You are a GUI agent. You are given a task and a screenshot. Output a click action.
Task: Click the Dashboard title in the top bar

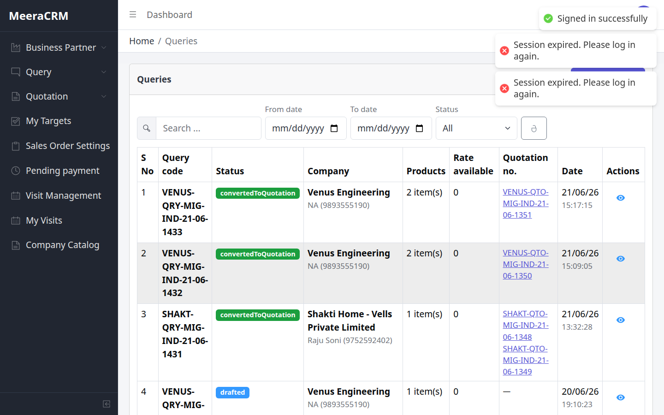[x=169, y=15]
